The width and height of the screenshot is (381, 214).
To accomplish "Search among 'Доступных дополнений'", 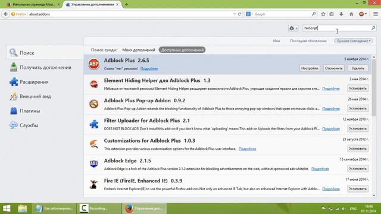I will click(182, 50).
